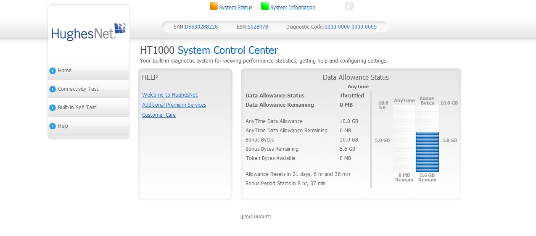
Task: Open the Home menu item
Action: (65, 71)
